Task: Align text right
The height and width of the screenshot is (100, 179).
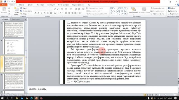Action: [x=72, y=13]
